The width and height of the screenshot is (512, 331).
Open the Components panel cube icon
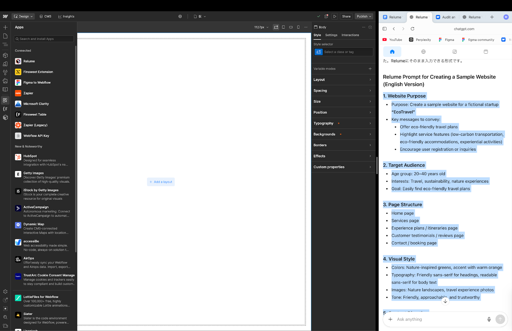click(5, 55)
